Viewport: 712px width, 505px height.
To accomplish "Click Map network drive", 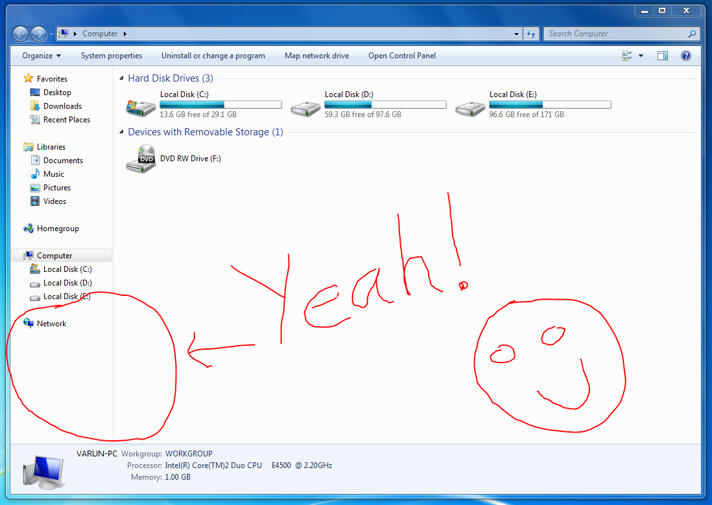I will (316, 55).
